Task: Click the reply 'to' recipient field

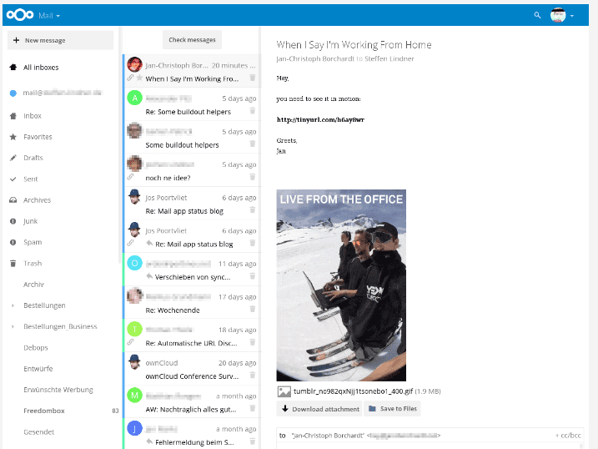Action: tap(420, 436)
